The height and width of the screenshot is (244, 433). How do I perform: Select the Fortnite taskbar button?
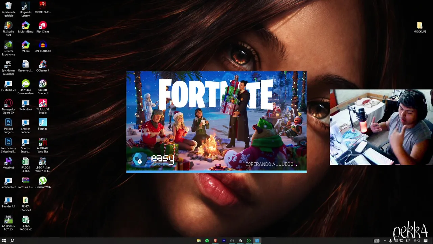pyautogui.click(x=257, y=241)
